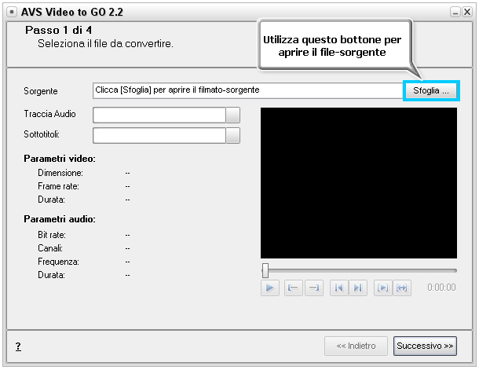Click the Parametri audio heading
This screenshot has height=370, width=479.
pos(60,219)
